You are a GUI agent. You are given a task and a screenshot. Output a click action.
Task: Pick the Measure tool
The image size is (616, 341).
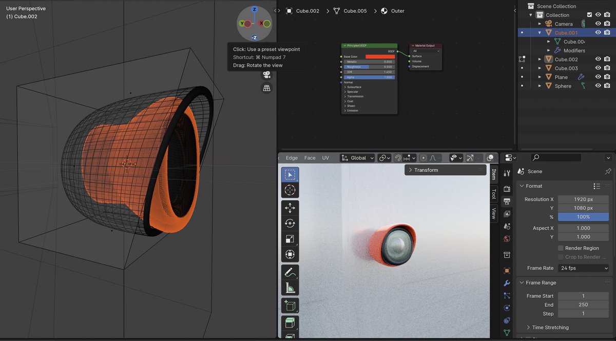click(x=290, y=288)
